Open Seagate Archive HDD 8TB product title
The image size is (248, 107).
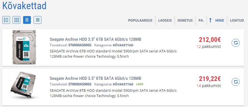95,78
